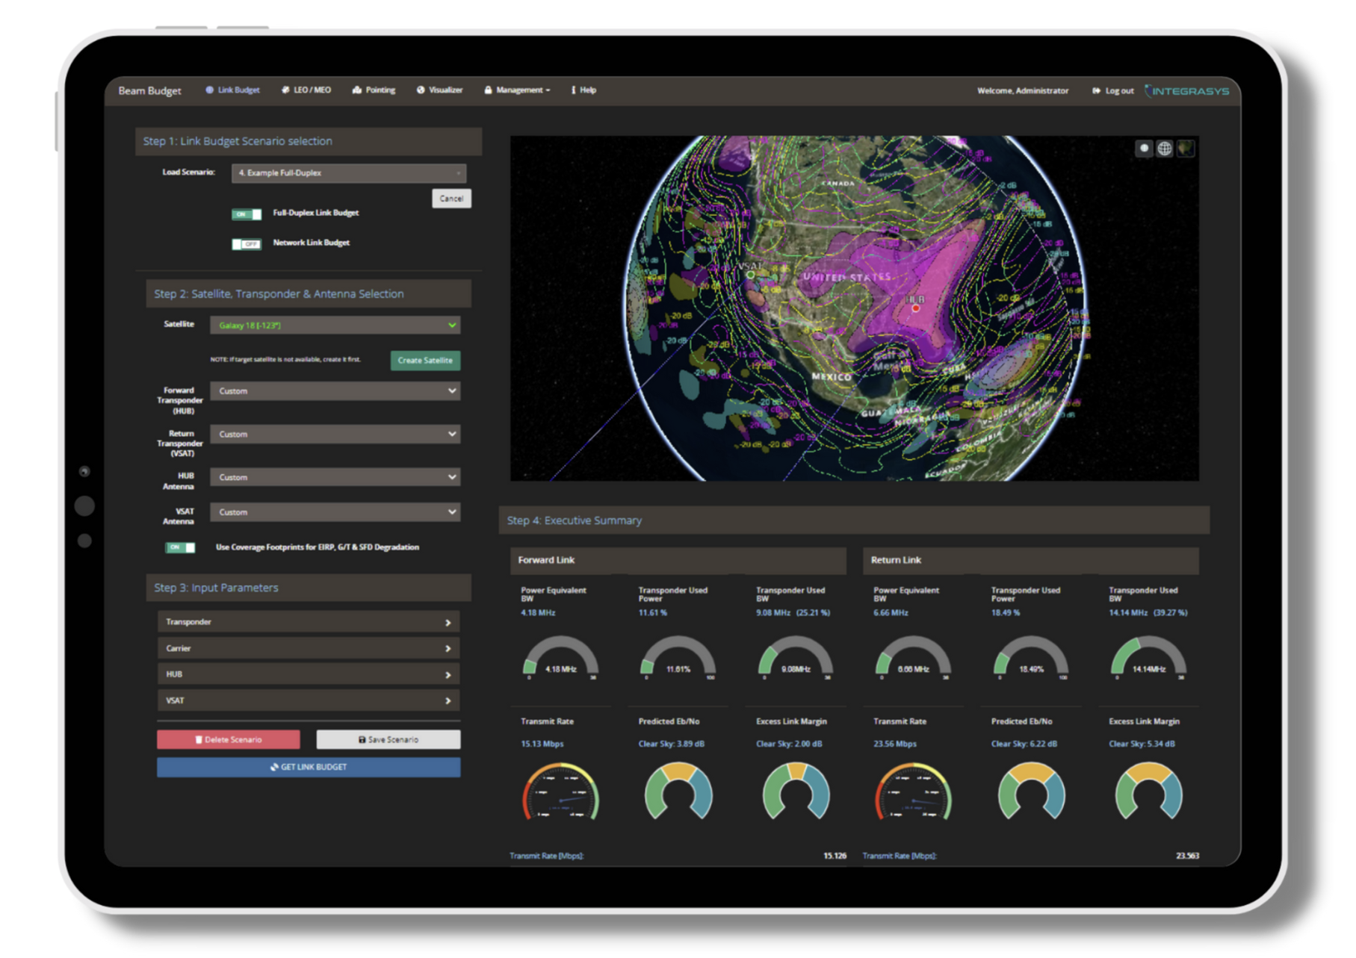Click the Create Satellite button
Viewport: 1356px width, 958px height.
point(425,361)
